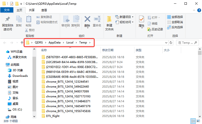Click the Paste (粘贴) clipboard icon
Screen dimensions: 202x124
tap(29, 19)
